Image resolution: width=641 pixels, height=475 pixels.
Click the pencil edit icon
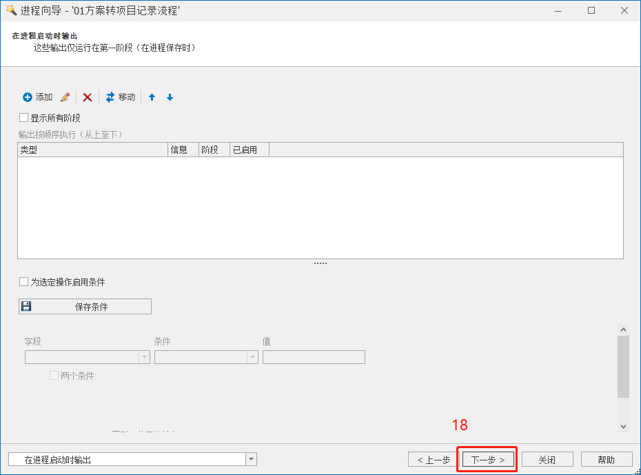pos(65,97)
